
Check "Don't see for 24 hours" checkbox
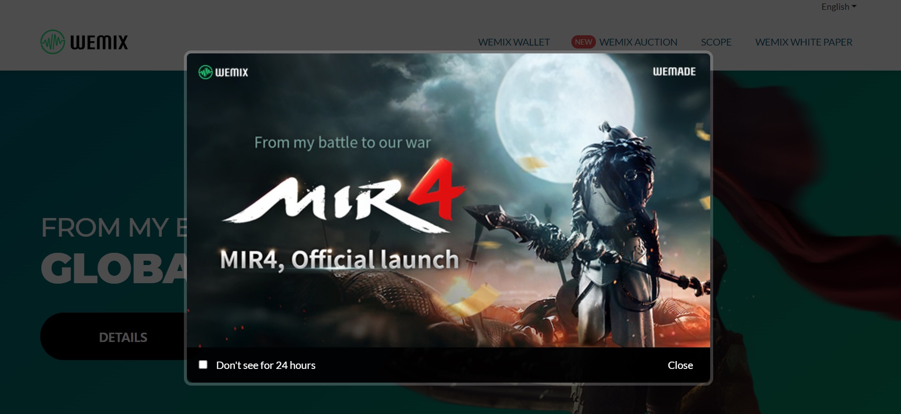coord(203,365)
